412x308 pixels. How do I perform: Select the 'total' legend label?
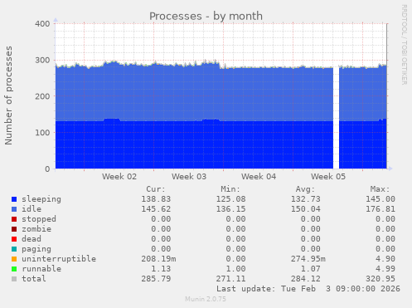click(x=34, y=279)
